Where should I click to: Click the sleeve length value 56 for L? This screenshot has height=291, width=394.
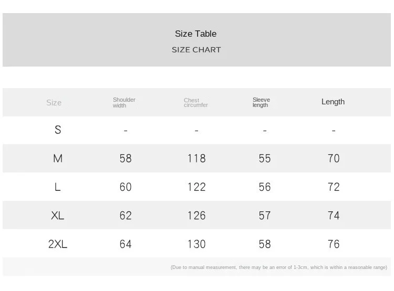pos(265,187)
